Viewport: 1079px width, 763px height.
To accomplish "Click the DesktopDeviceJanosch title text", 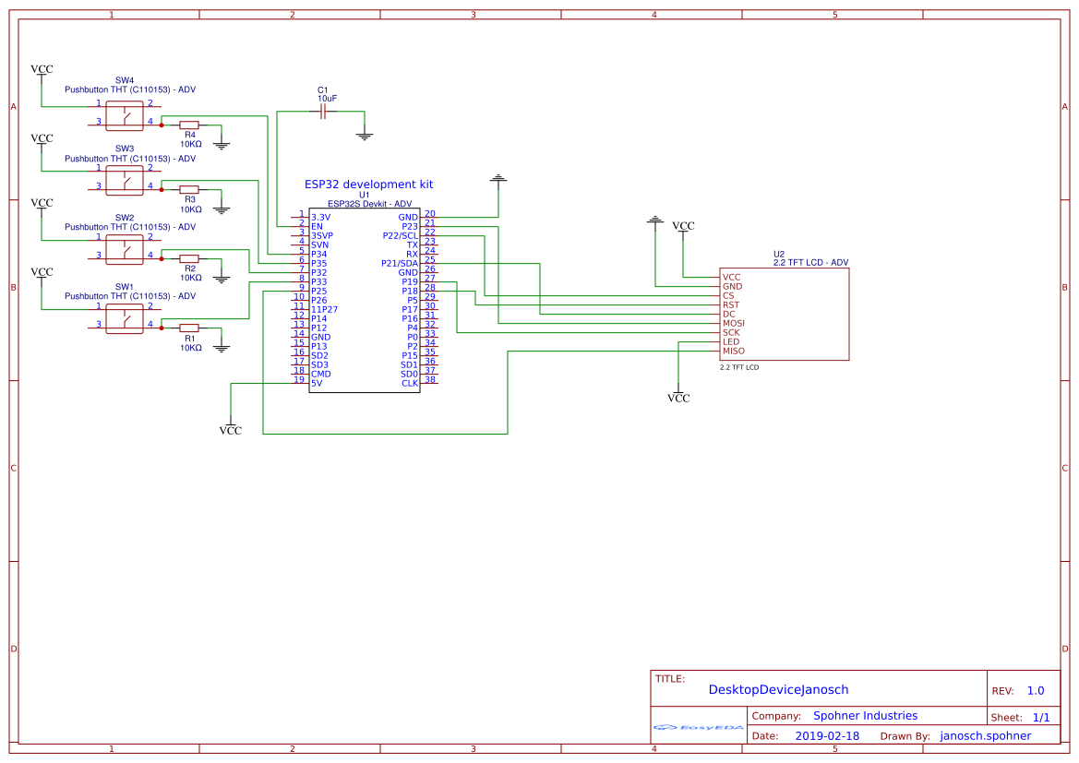I will [x=778, y=689].
